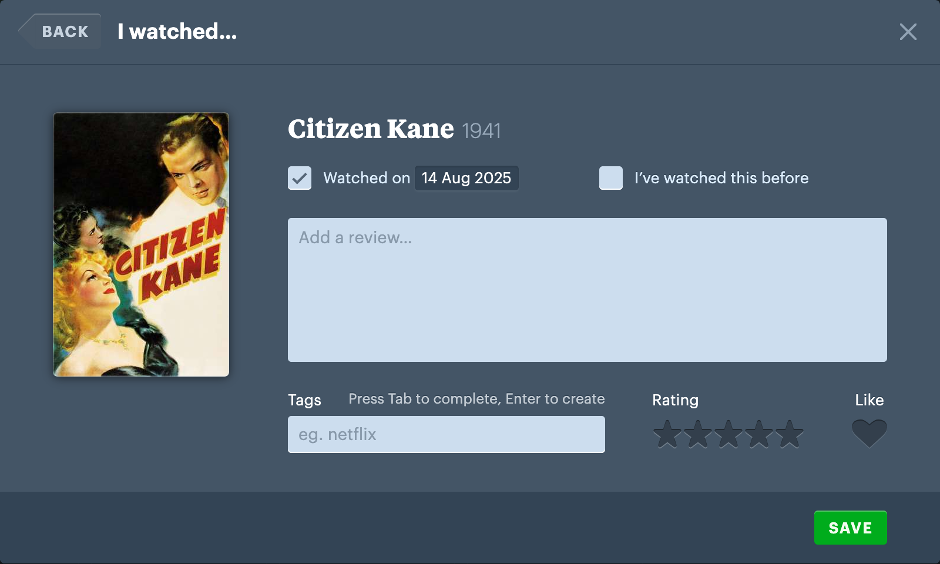Click the 1941 release year

pos(481,131)
